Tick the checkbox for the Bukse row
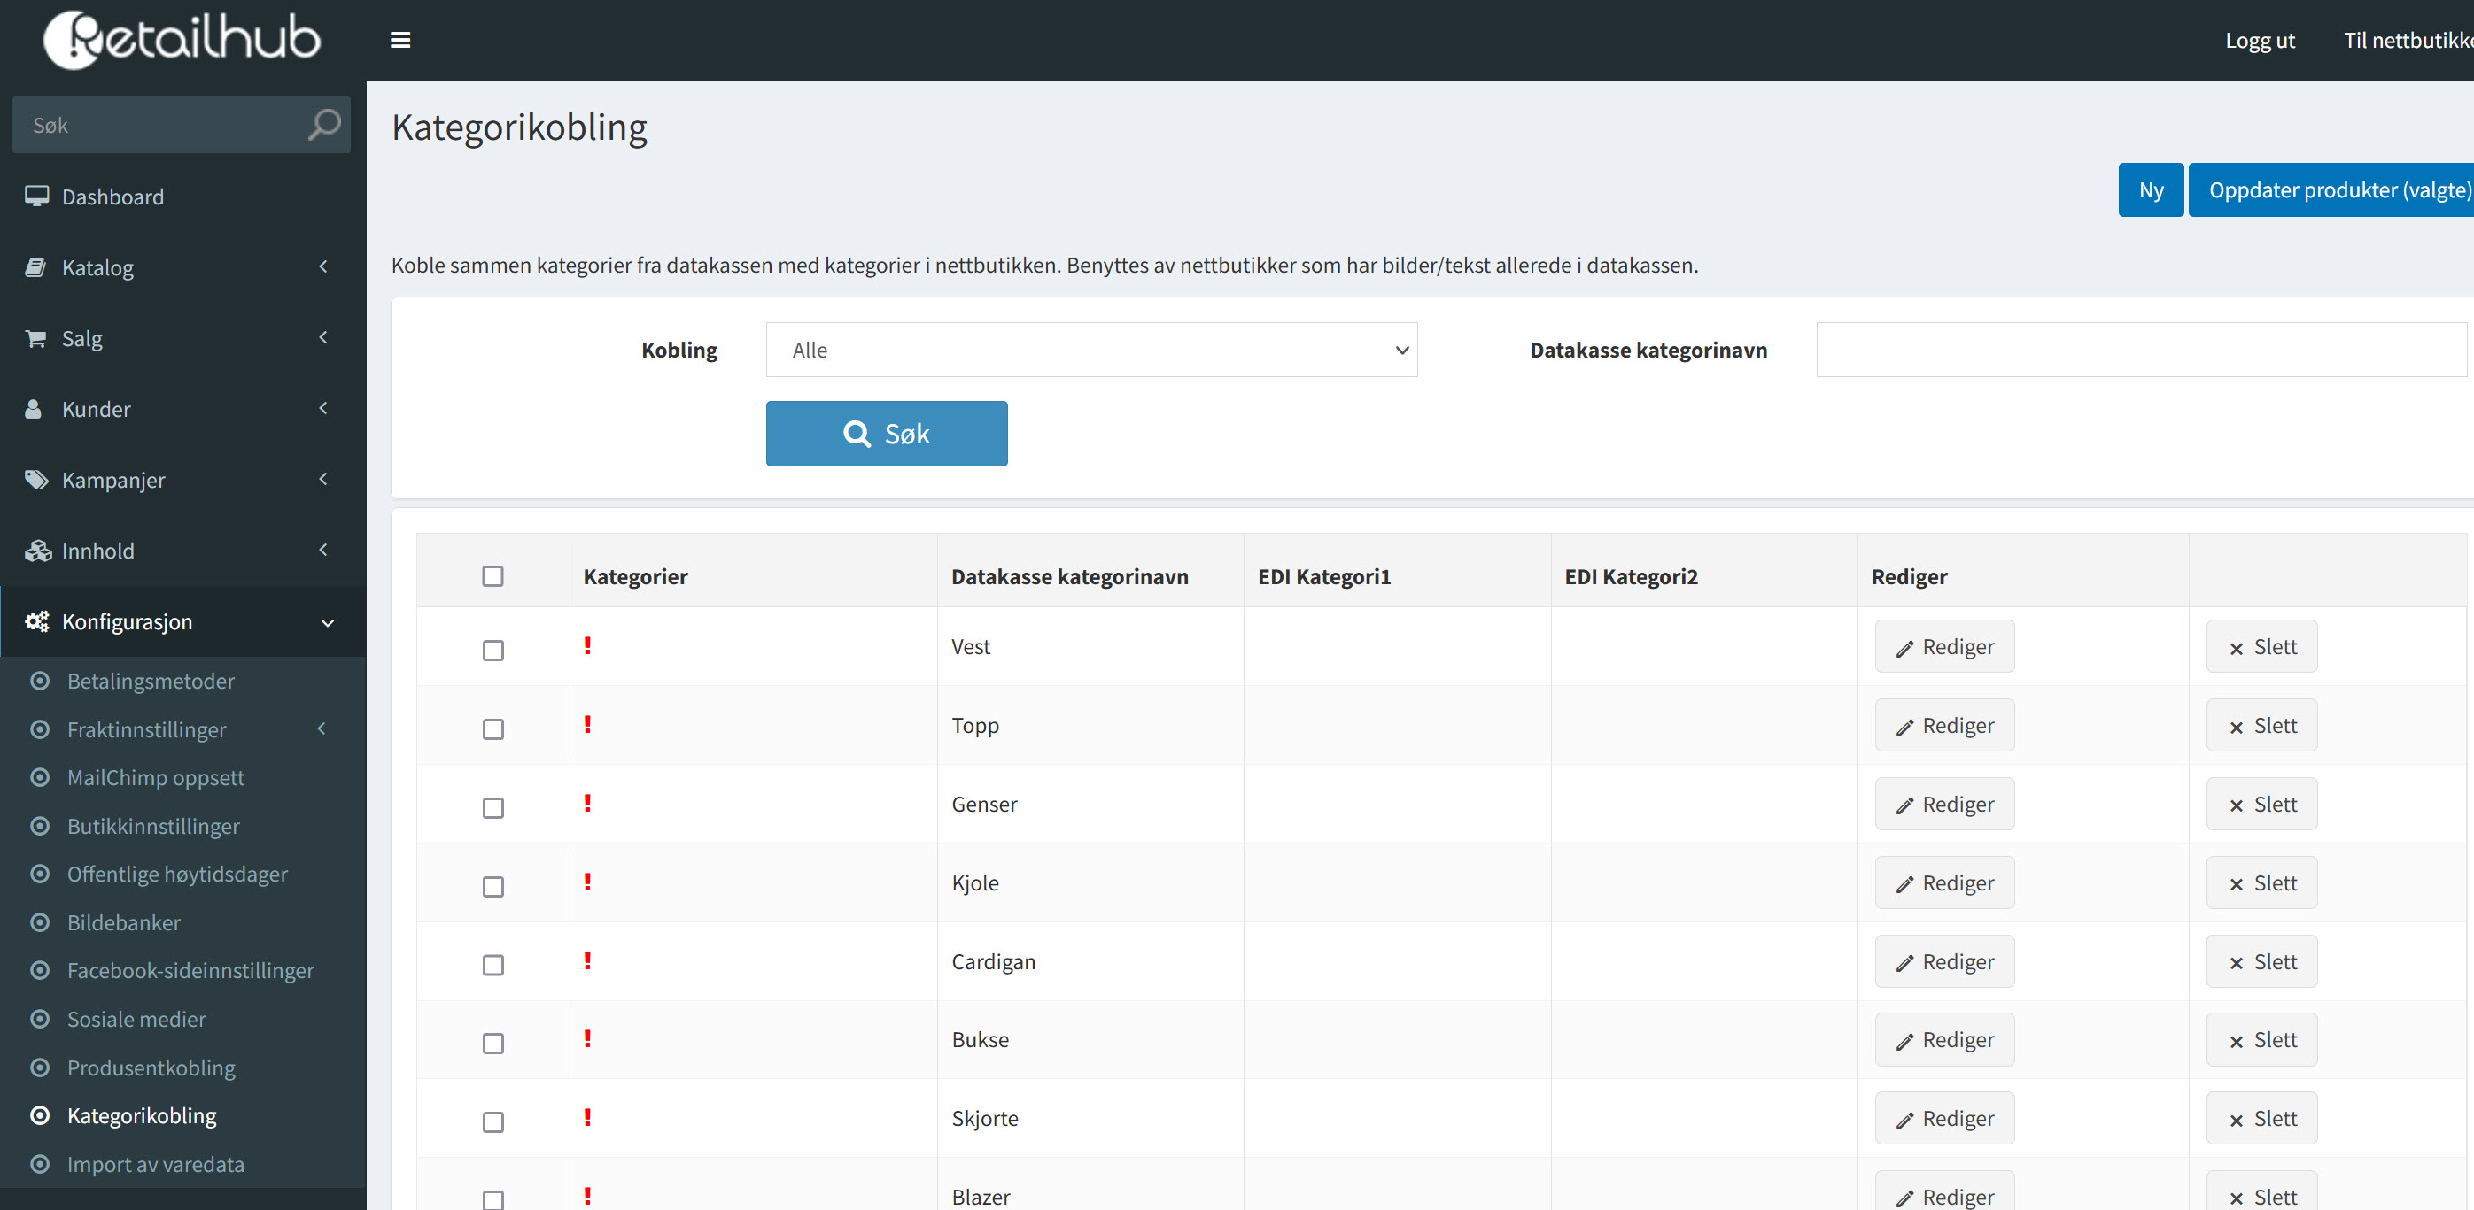The width and height of the screenshot is (2474, 1210). coord(492,1043)
